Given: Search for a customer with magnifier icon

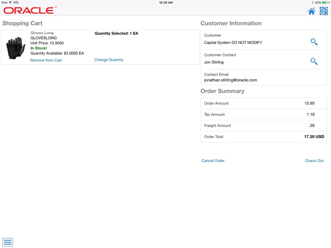Looking at the screenshot, I should (x=314, y=42).
